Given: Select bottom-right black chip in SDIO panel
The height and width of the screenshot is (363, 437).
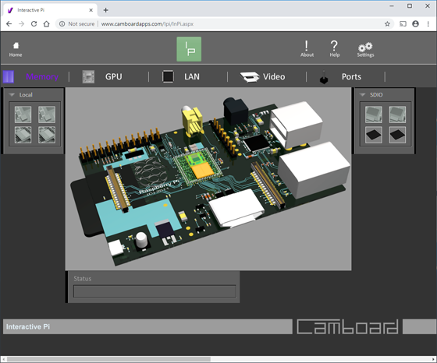Looking at the screenshot, I should coord(397,135).
